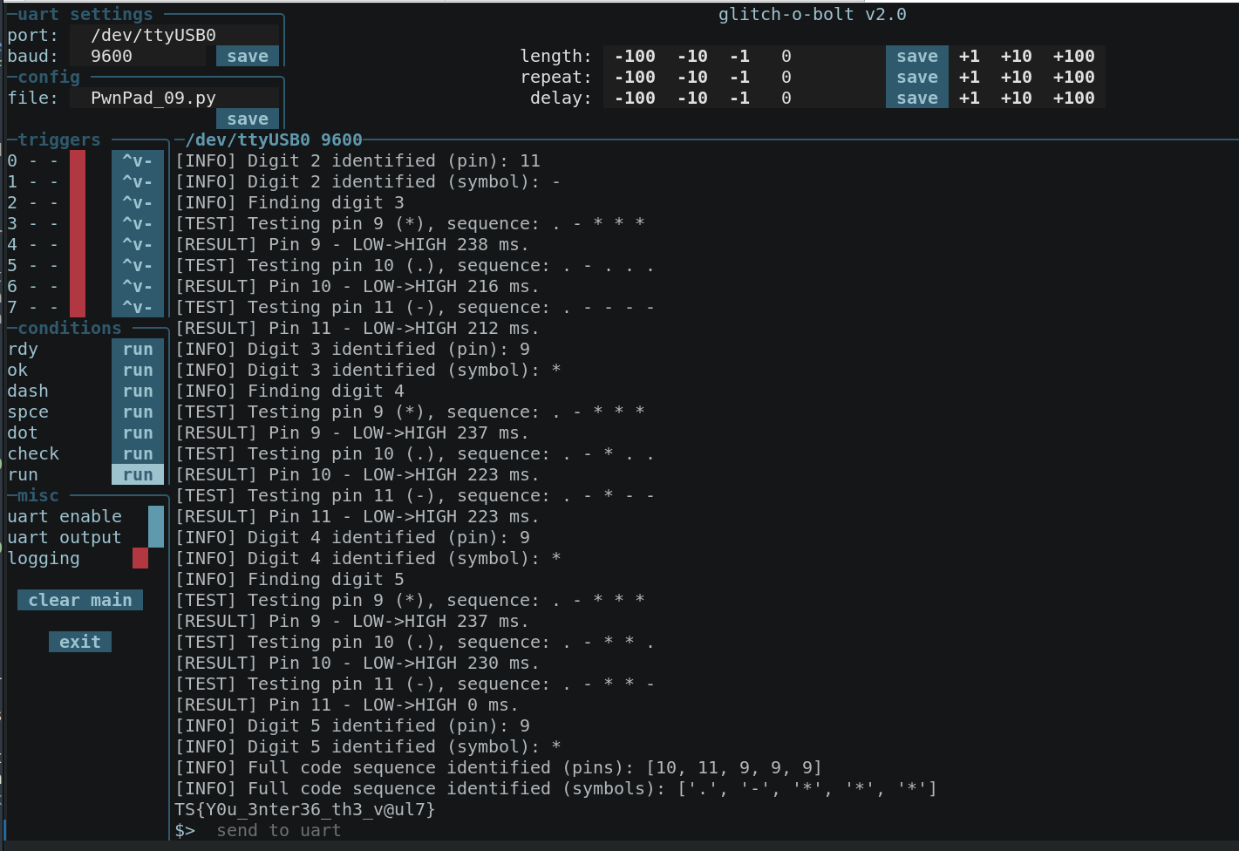Save the length value
The width and height of the screenshot is (1239, 851).
pyautogui.click(x=916, y=56)
